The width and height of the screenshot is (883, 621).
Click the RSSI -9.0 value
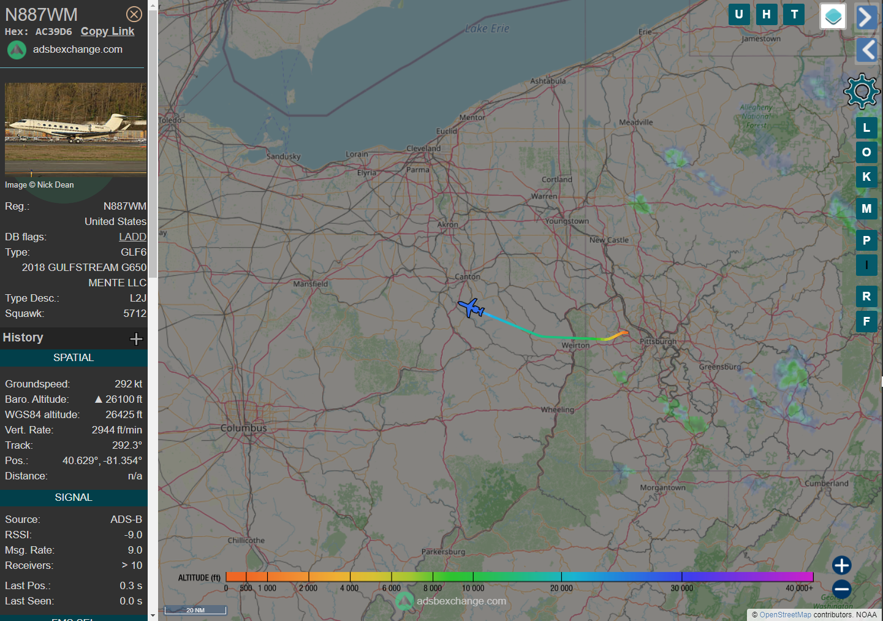[x=133, y=535]
